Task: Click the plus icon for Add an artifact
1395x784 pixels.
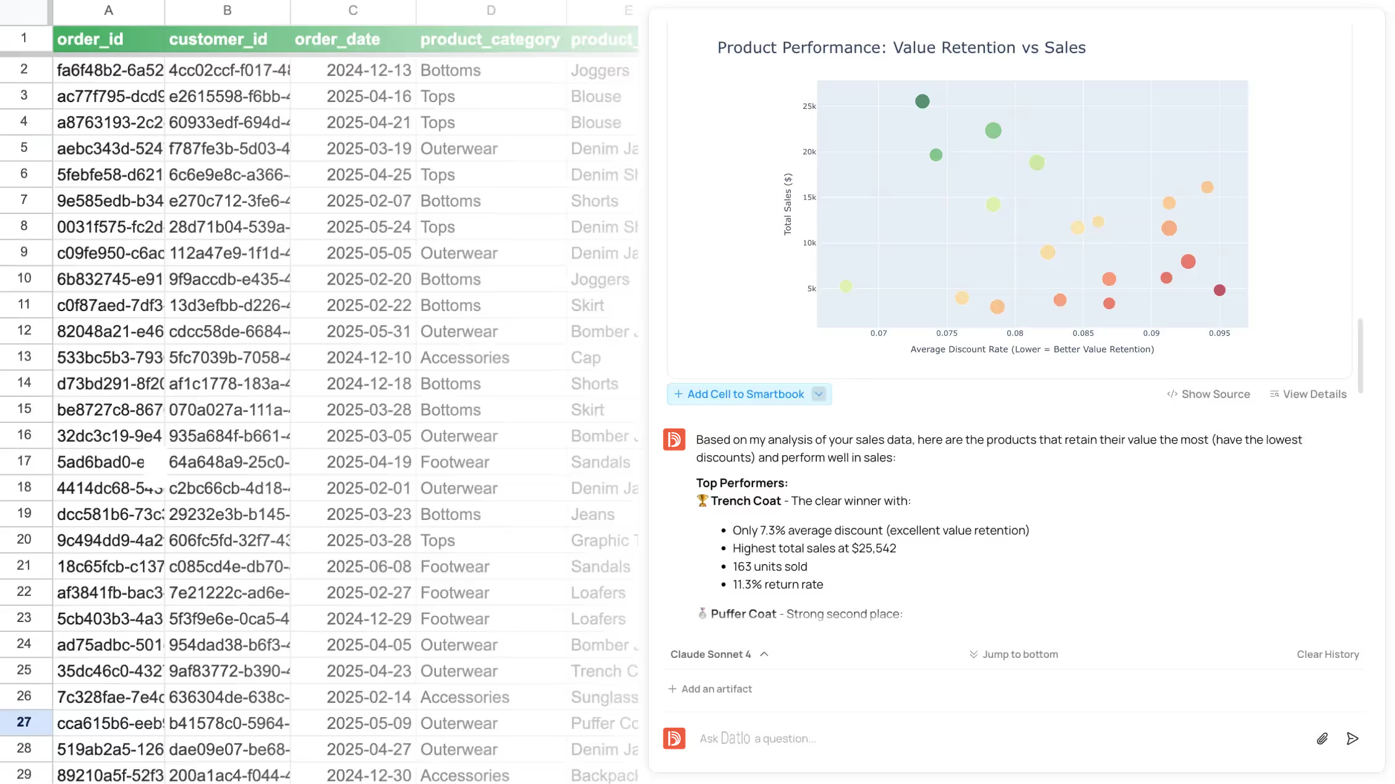Action: pyautogui.click(x=672, y=689)
